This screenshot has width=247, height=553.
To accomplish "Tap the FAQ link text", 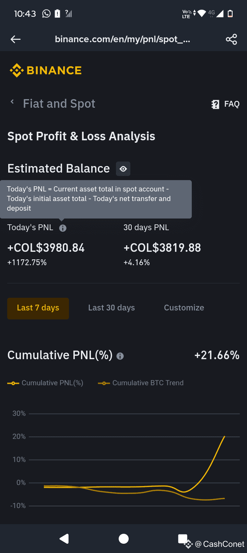I will point(232,104).
